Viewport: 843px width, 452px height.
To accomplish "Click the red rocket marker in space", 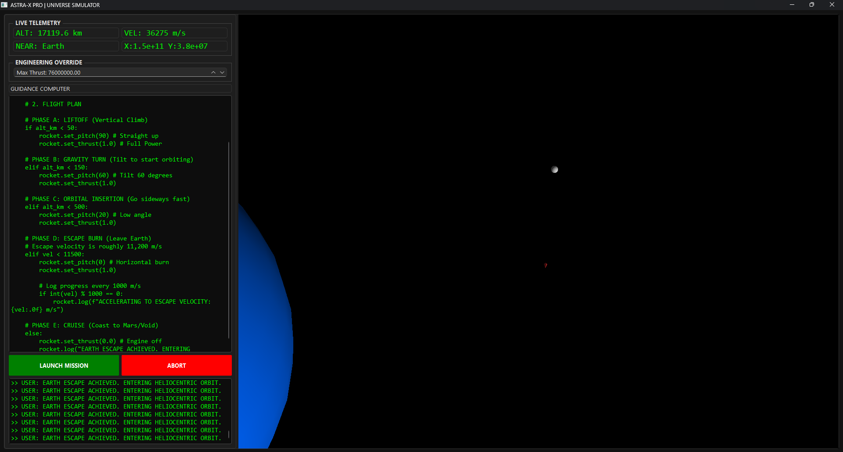I will [546, 265].
